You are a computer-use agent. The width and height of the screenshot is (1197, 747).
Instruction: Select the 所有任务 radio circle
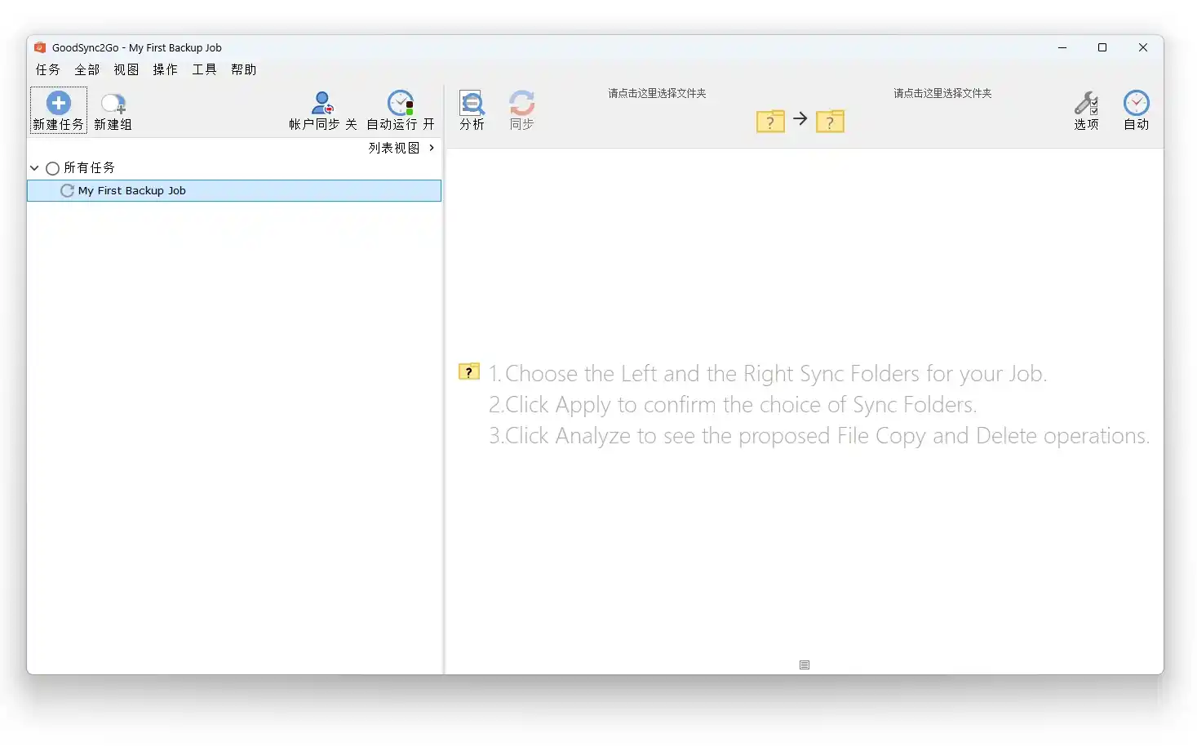(x=52, y=168)
